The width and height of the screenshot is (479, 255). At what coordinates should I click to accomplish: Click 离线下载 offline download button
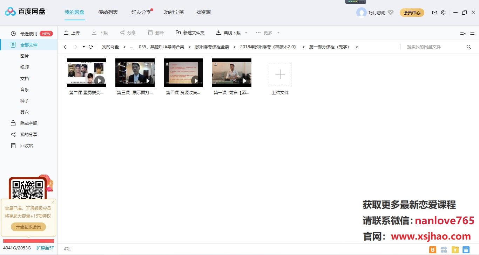click(x=228, y=33)
